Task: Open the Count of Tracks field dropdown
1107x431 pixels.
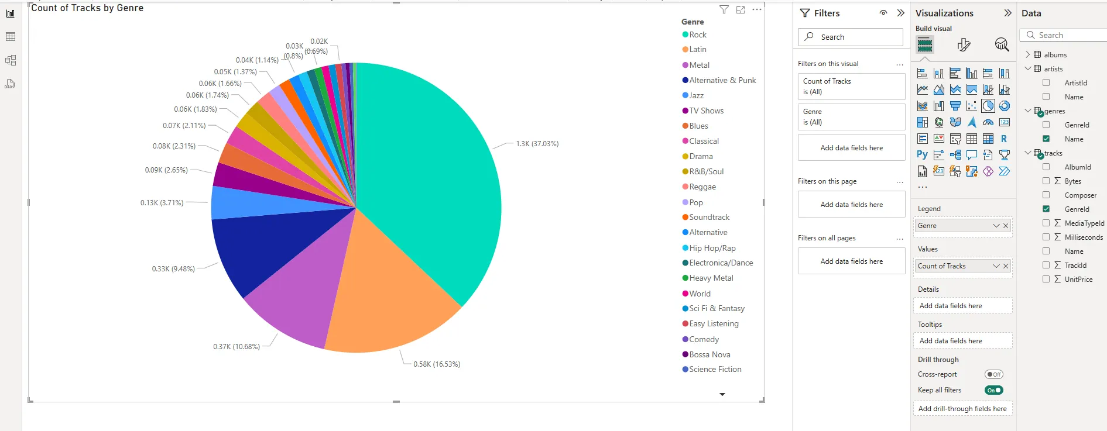Action: [x=996, y=266]
